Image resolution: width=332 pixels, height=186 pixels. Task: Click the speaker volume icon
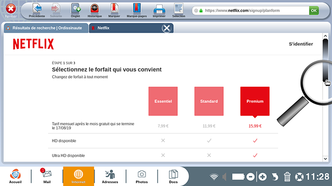[x=224, y=177]
